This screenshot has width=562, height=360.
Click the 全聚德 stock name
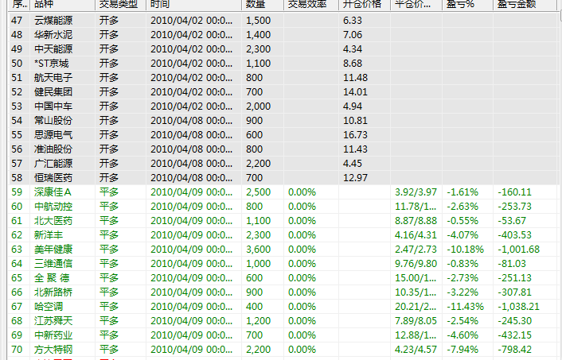[x=52, y=278]
